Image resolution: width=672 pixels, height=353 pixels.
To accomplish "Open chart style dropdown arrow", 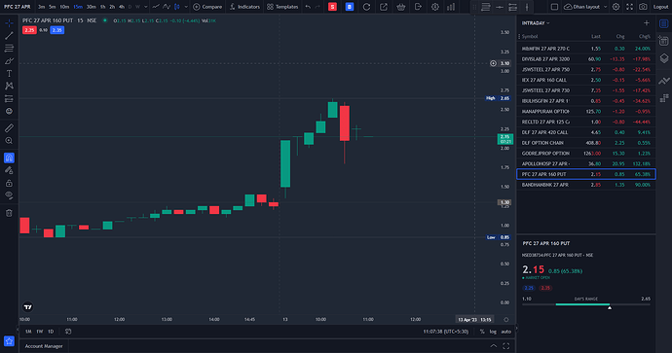I will [186, 7].
